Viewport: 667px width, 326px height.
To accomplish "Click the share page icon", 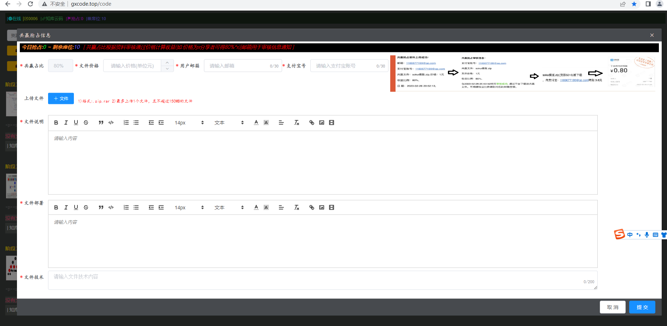I will [623, 4].
